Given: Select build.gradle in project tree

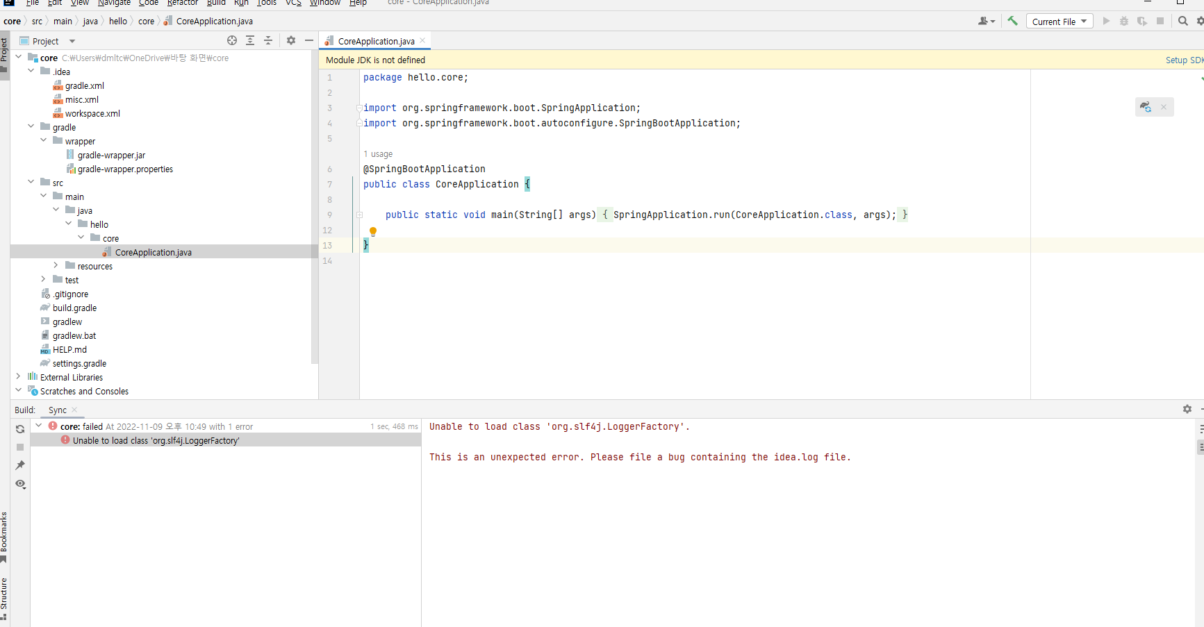Looking at the screenshot, I should [74, 308].
